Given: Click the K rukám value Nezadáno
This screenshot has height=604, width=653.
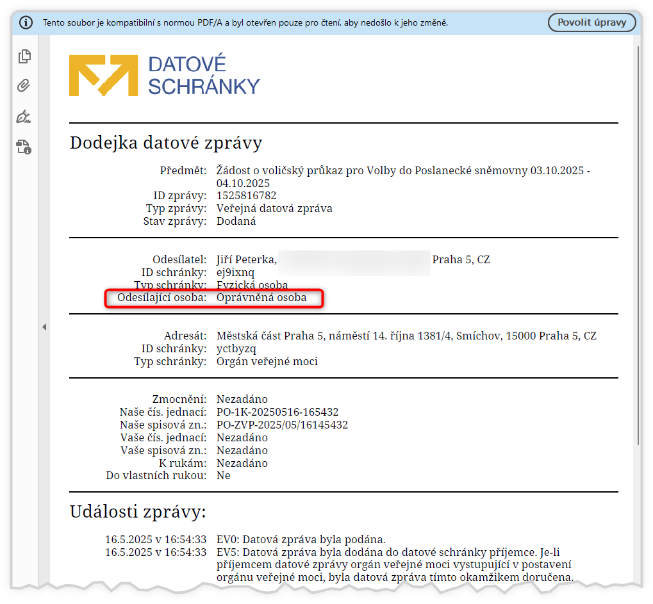Looking at the screenshot, I should pos(242,463).
